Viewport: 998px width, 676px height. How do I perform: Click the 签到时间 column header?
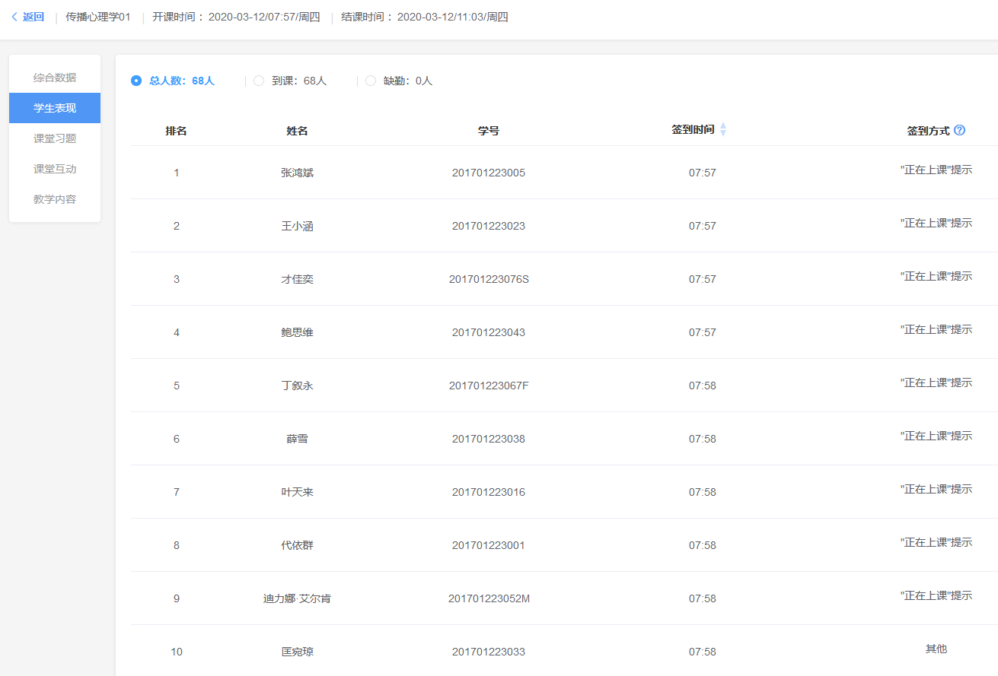pos(693,130)
